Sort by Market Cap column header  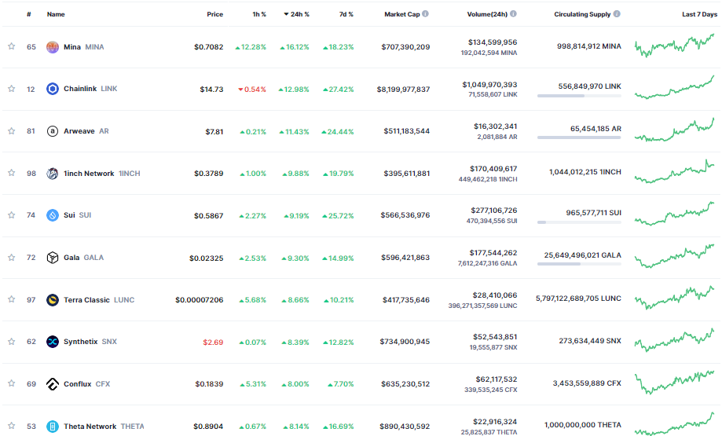tap(402, 14)
